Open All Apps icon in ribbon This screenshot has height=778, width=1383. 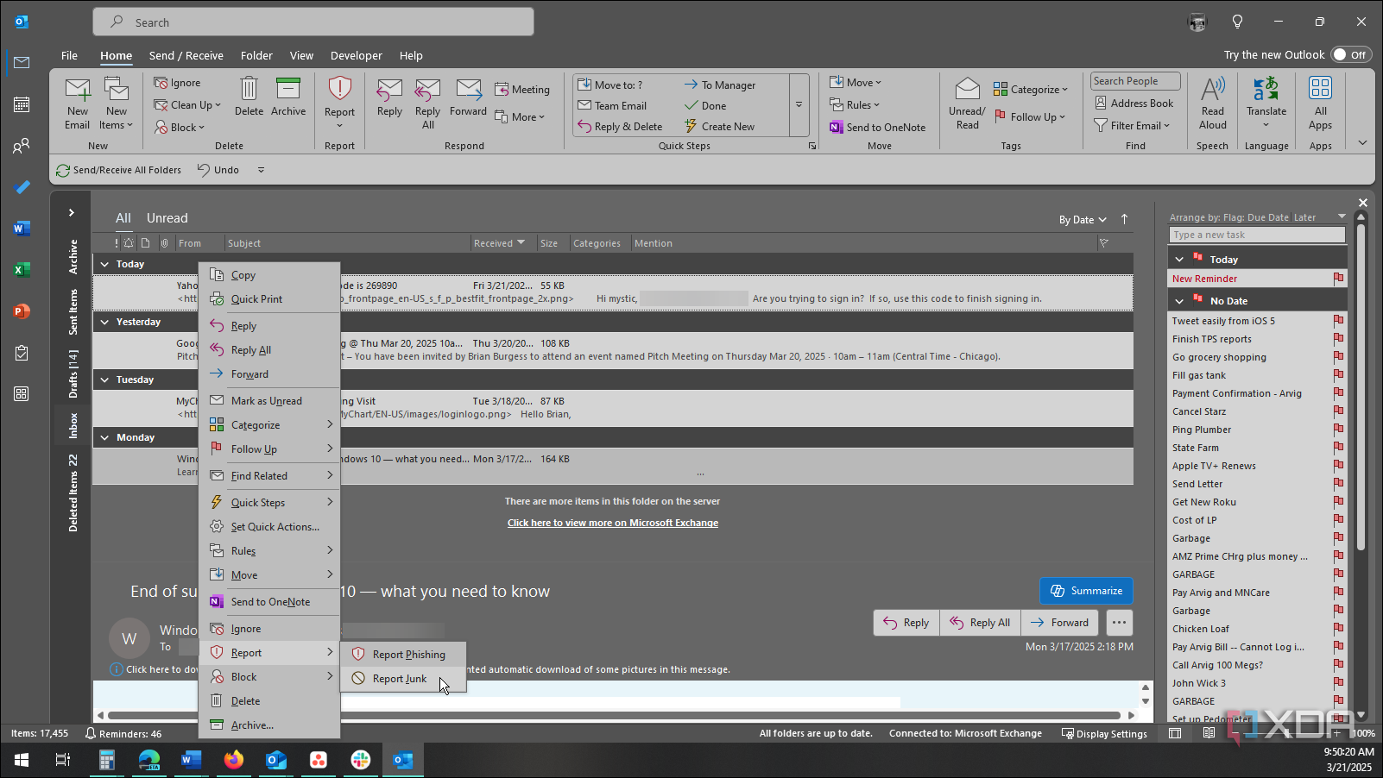(1320, 104)
